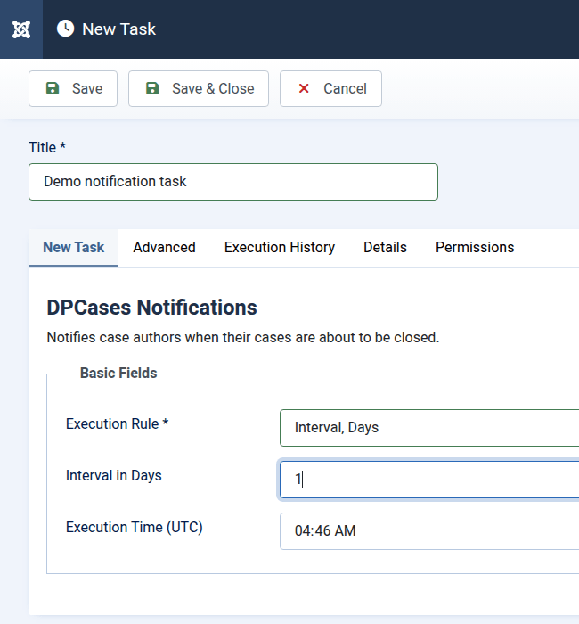Screen dimensions: 579x624
Task: Cancel editing with the red X button
Action: pos(330,89)
